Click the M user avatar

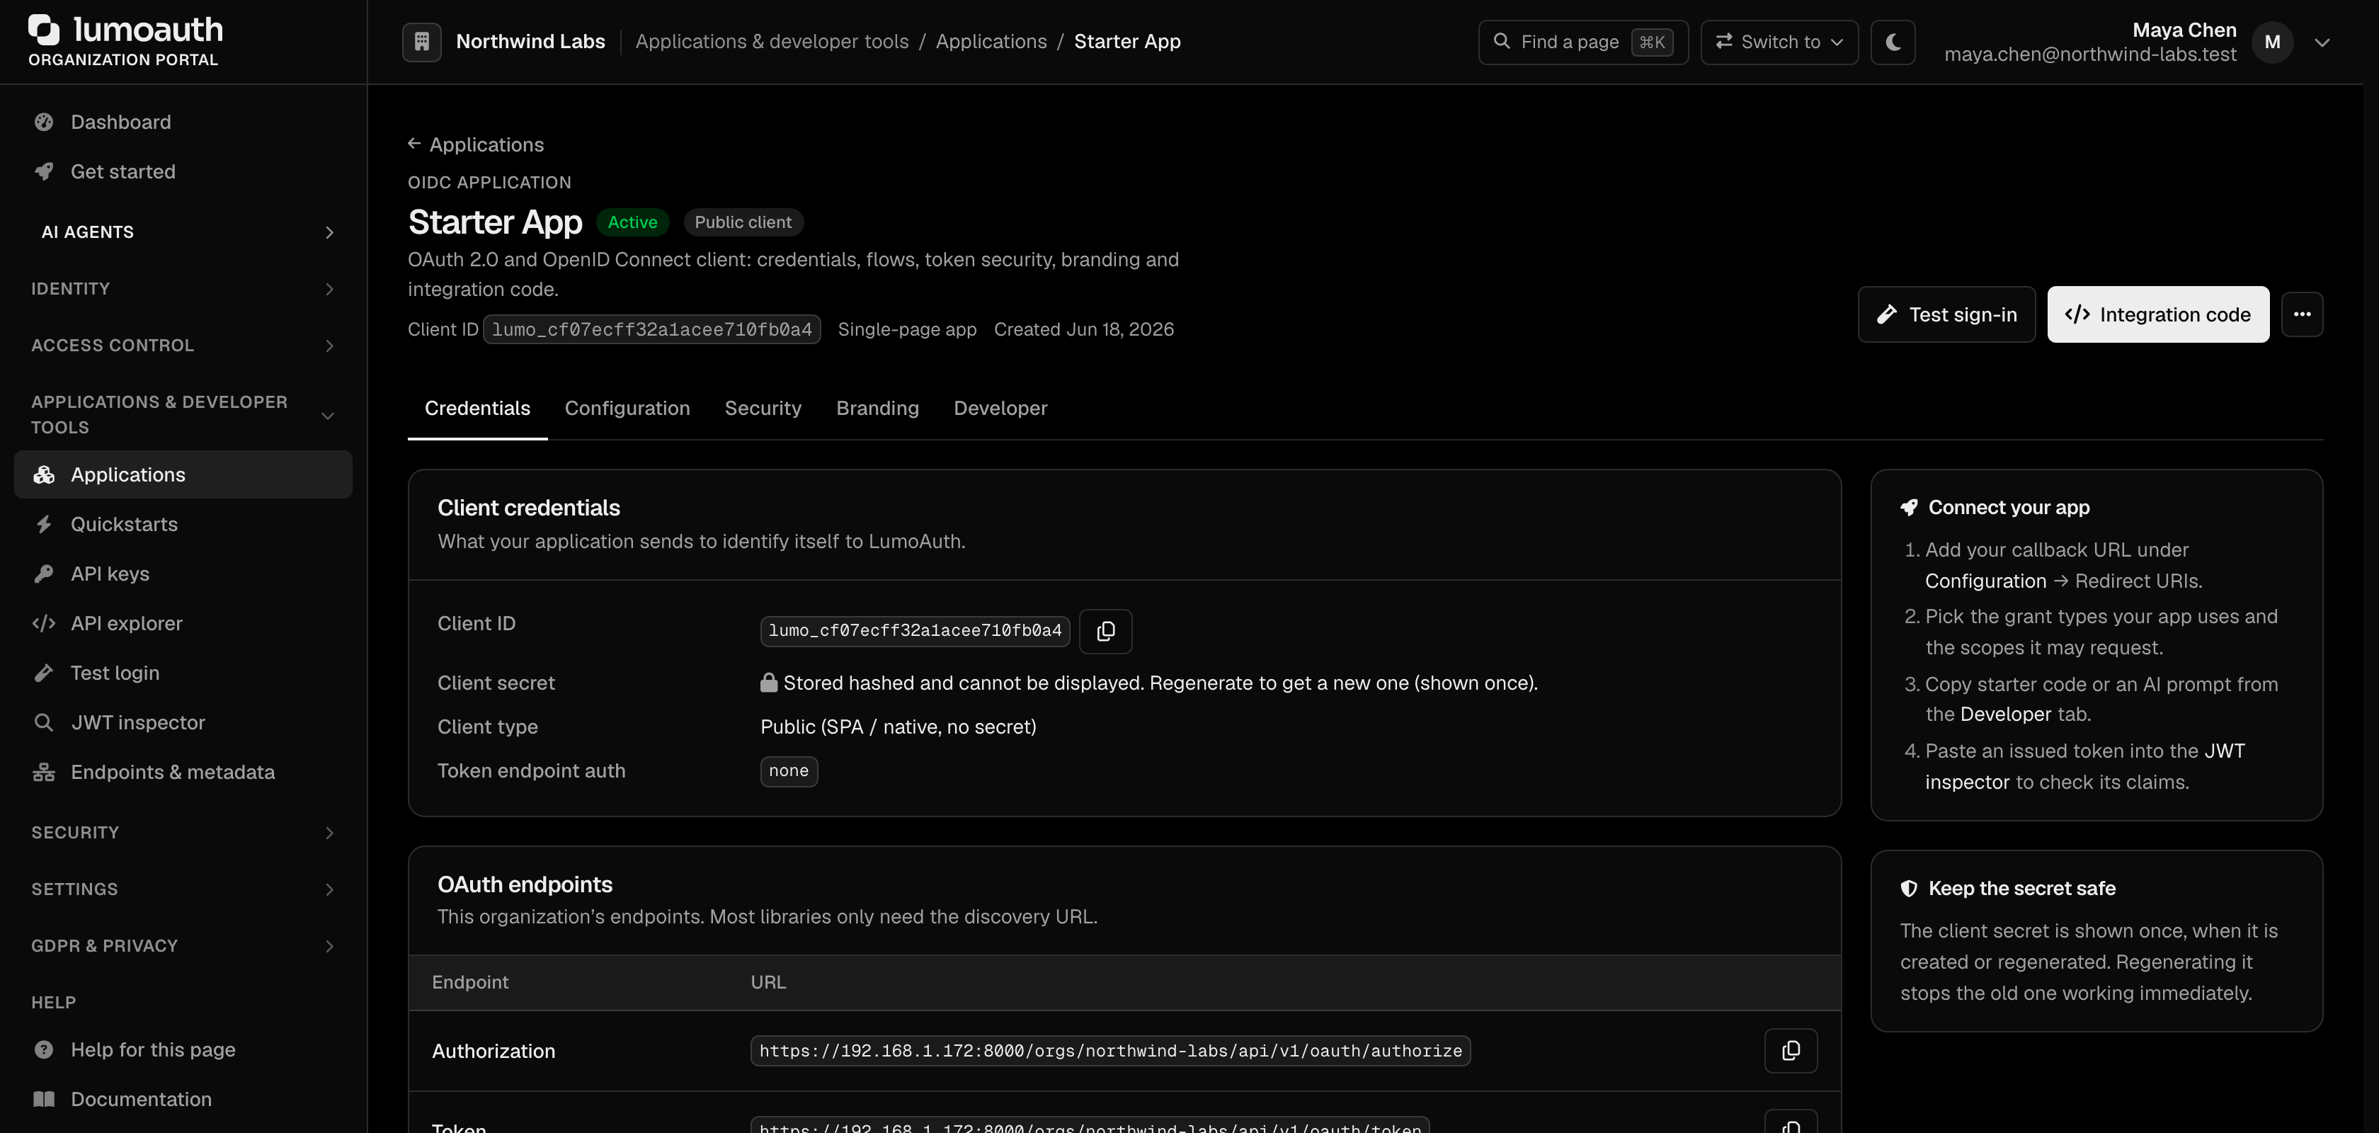tap(2272, 42)
